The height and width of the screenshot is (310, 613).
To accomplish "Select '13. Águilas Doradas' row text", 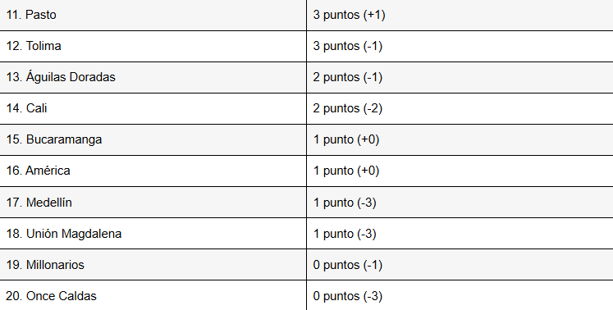I will (61, 77).
